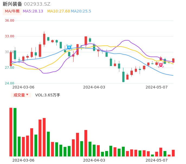
Task: Click the VOL:3.65万手 volume label
Action: (48, 95)
